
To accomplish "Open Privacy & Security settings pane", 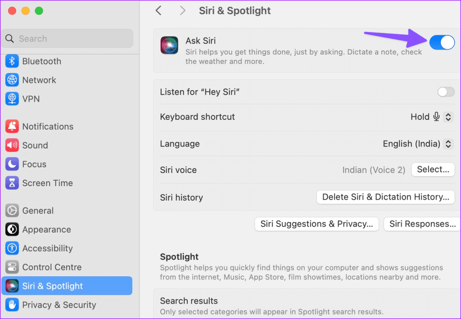I will pyautogui.click(x=59, y=305).
